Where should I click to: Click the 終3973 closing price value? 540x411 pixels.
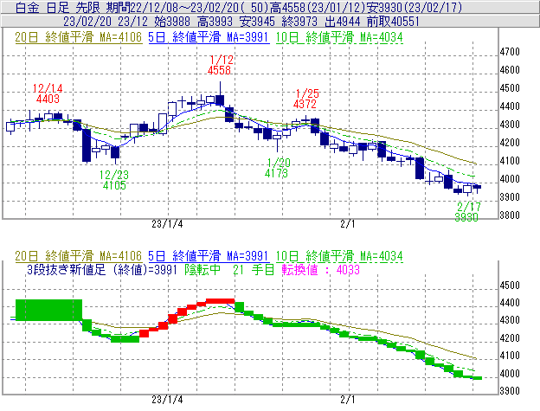click(299, 22)
